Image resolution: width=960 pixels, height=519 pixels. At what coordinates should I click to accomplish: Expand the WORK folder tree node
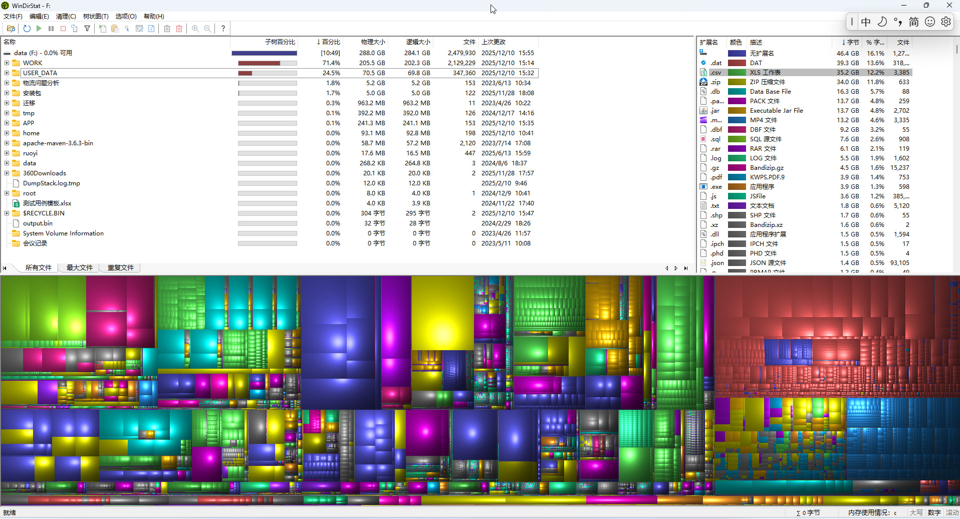pyautogui.click(x=7, y=63)
